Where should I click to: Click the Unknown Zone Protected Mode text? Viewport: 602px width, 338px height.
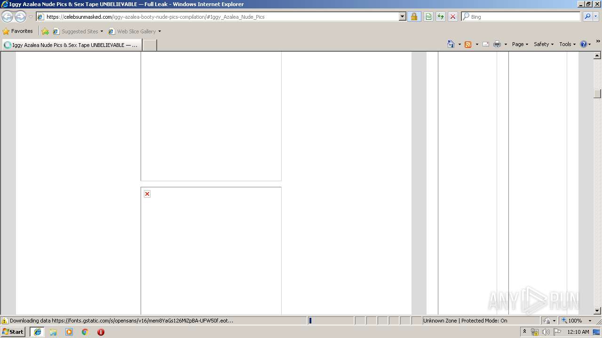tap(465, 321)
